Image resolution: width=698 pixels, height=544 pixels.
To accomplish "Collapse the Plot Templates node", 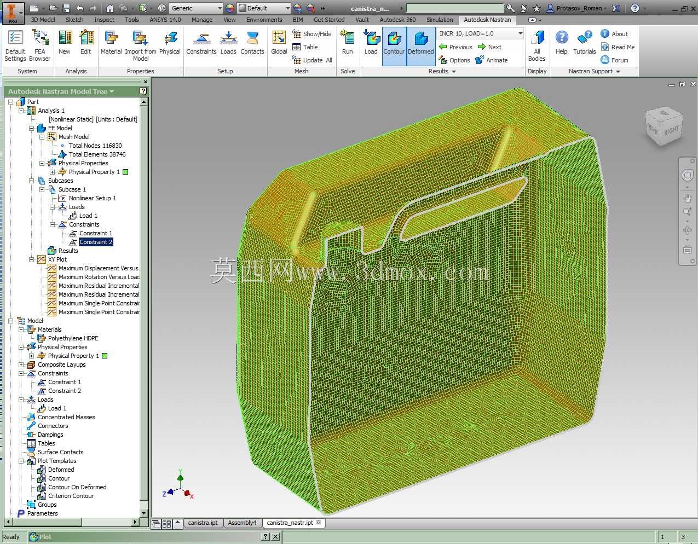I will click(21, 461).
